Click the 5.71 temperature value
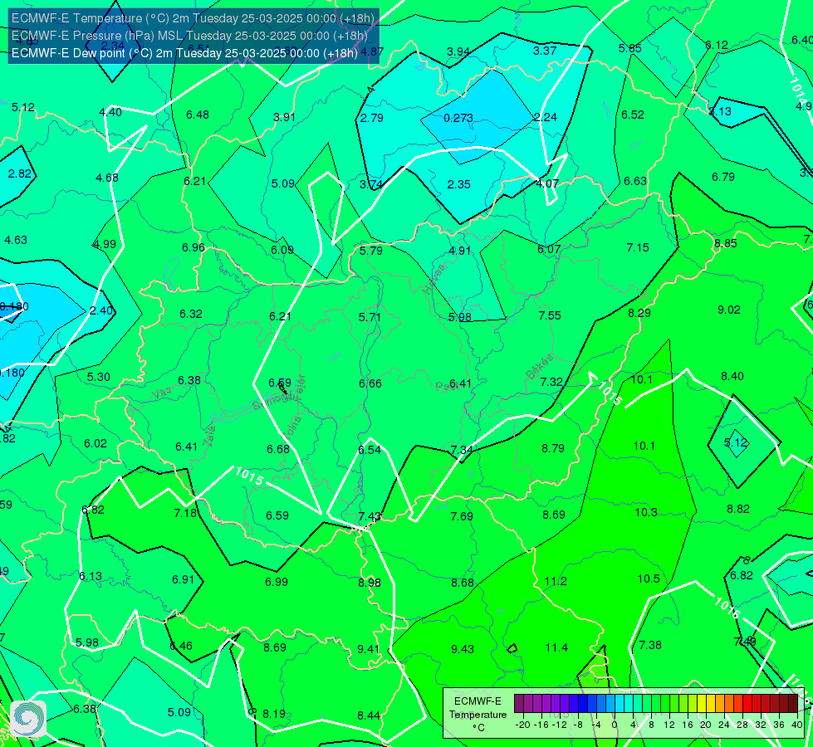 point(370,317)
